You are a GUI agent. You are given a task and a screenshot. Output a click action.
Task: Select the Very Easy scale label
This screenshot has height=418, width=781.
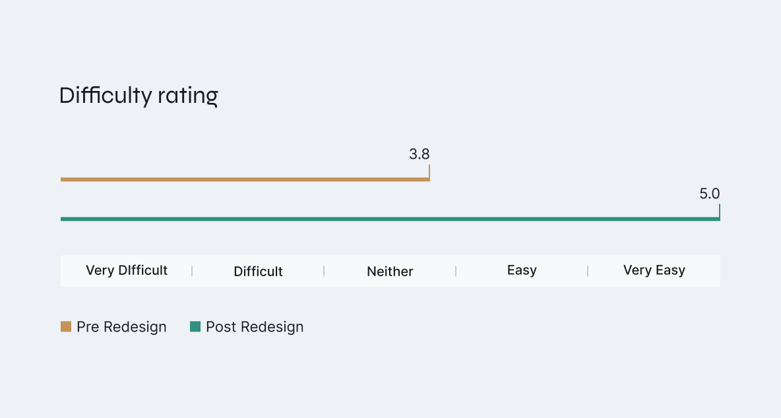(654, 270)
